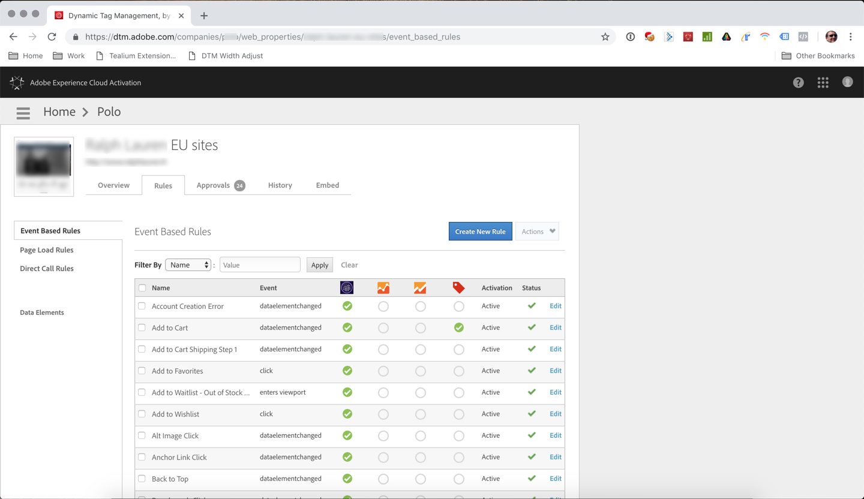This screenshot has width=864, height=499.
Task: Close the Dynamic Tag Management browser tab
Action: pyautogui.click(x=181, y=16)
